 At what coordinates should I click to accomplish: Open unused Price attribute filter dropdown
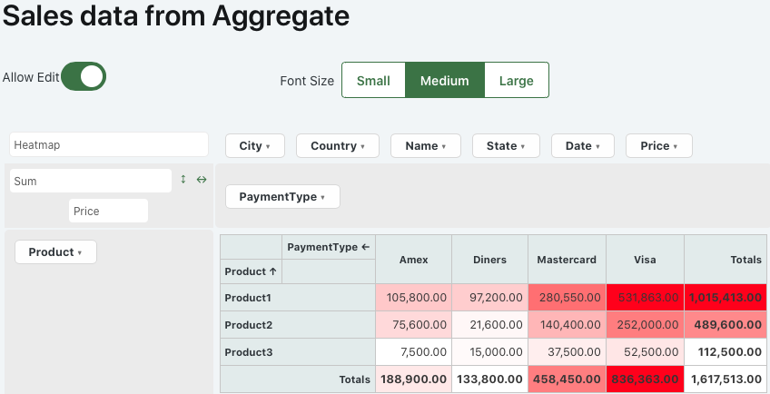click(x=658, y=146)
